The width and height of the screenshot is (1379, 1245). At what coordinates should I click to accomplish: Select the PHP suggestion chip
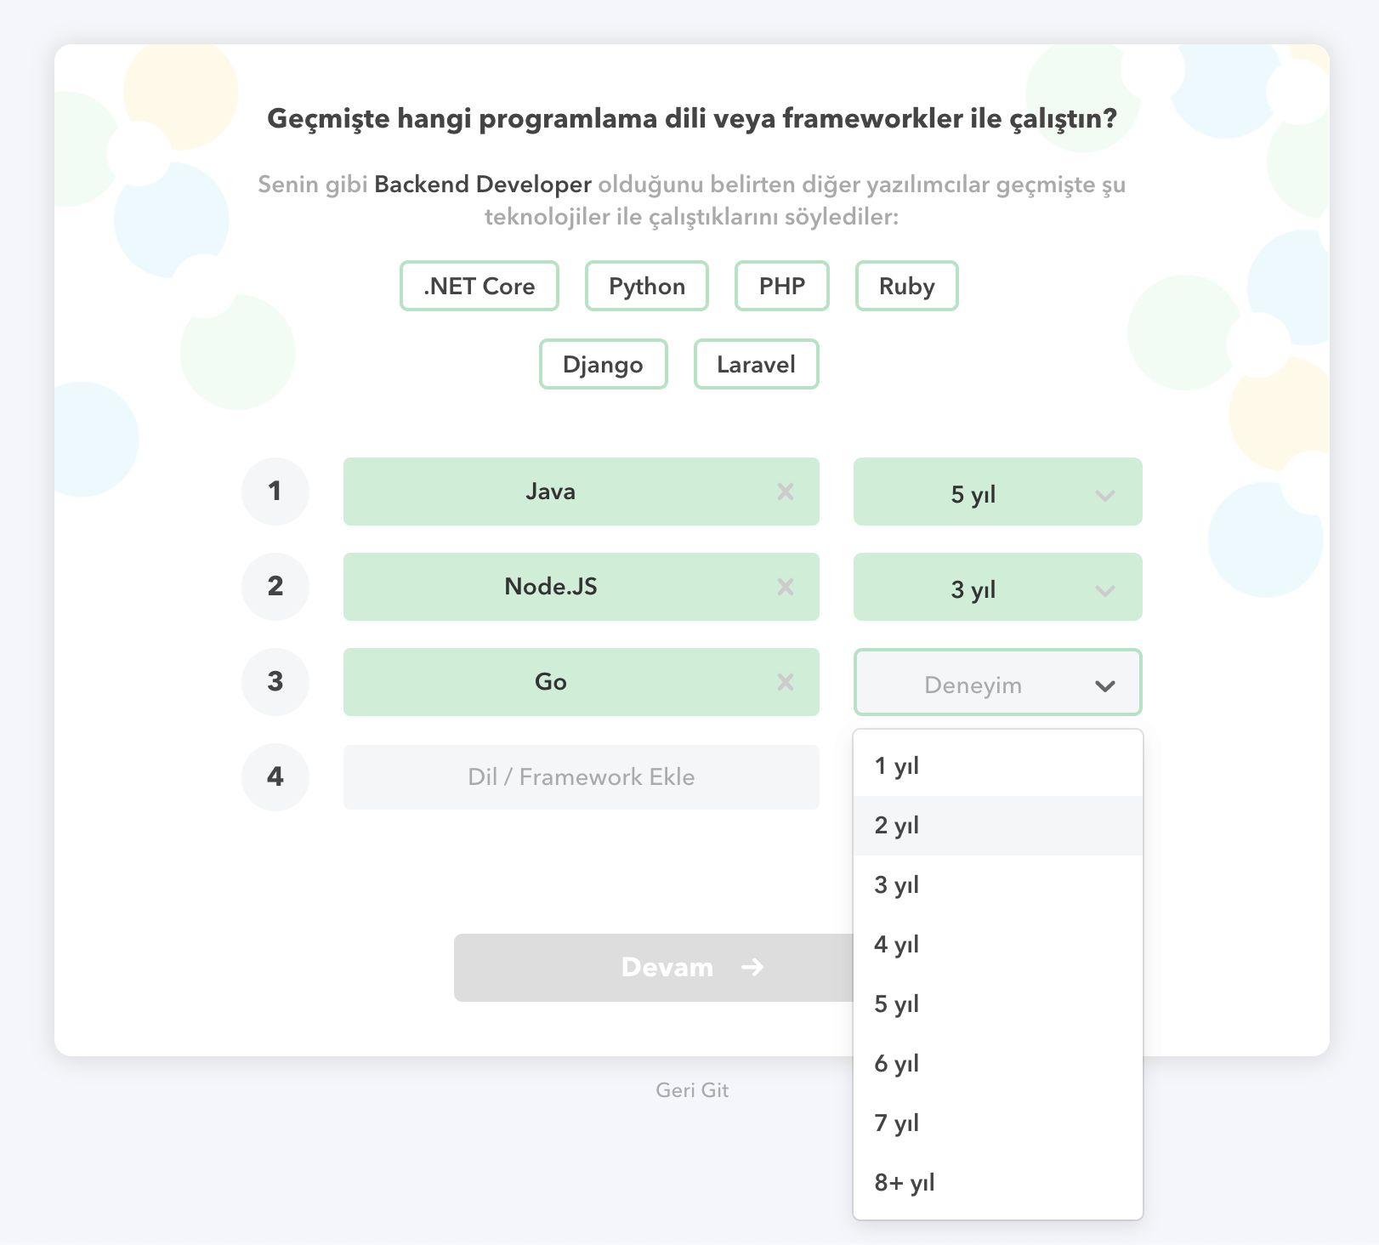tap(780, 286)
